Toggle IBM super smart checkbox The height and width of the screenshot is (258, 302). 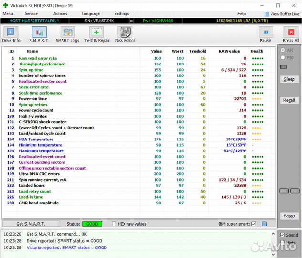(x=254, y=224)
